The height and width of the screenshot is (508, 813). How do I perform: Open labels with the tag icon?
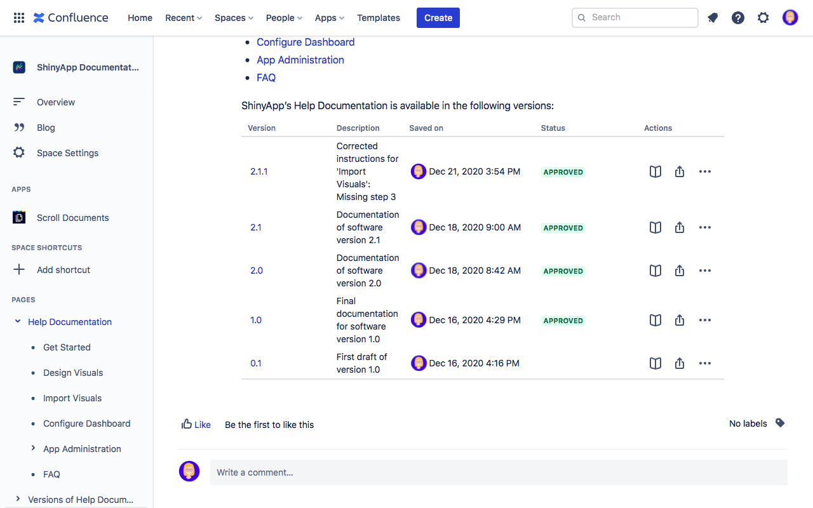(x=780, y=423)
